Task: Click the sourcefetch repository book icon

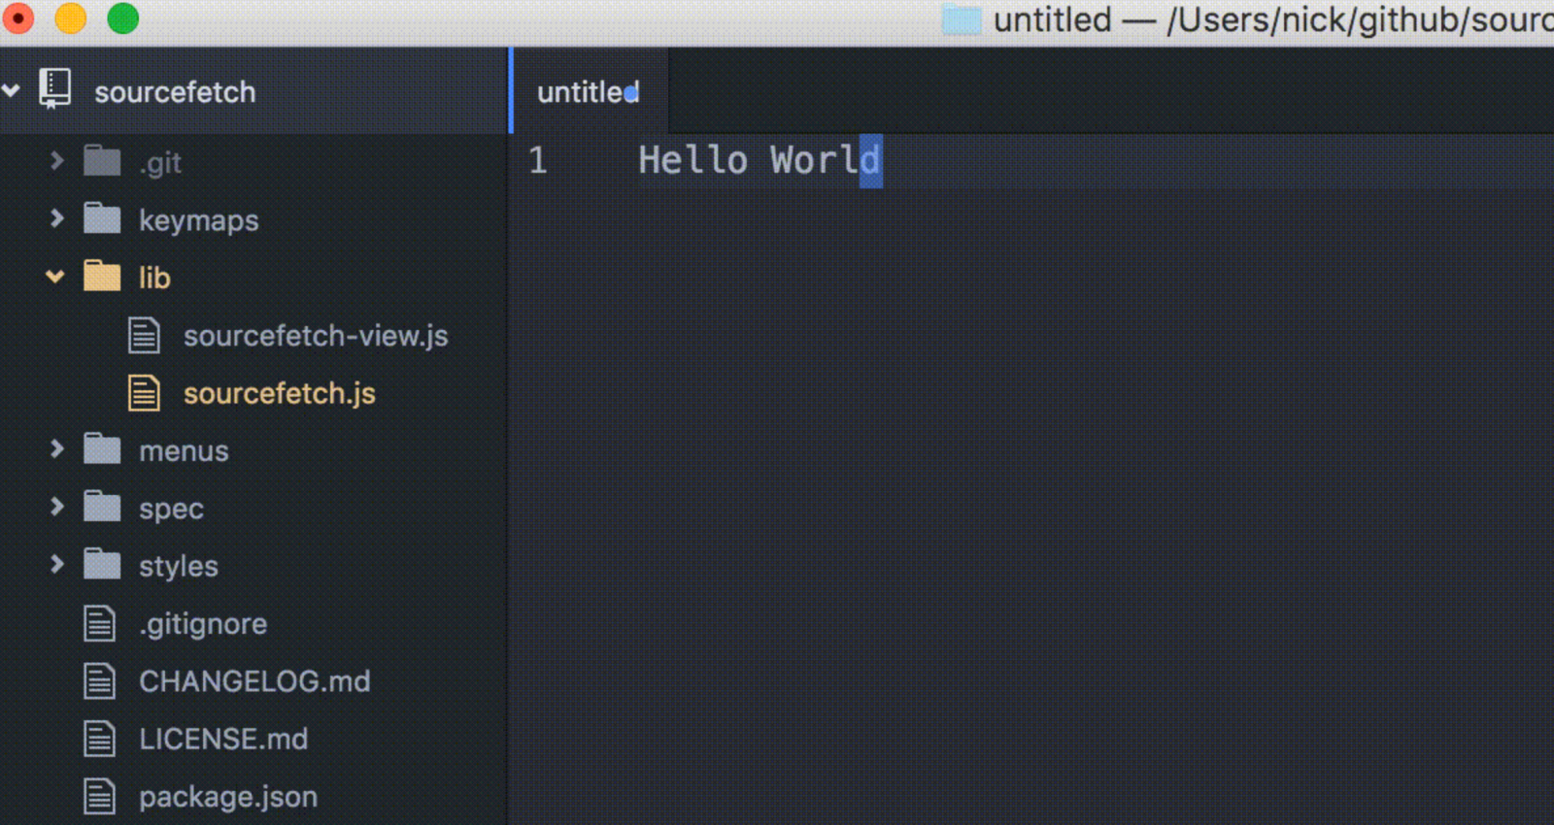Action: point(54,89)
